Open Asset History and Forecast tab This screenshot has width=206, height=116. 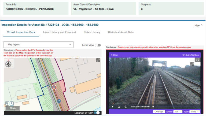(x=59, y=32)
